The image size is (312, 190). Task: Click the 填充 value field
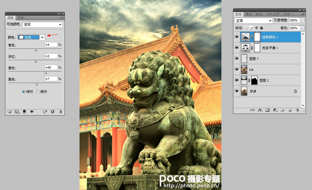point(294,28)
